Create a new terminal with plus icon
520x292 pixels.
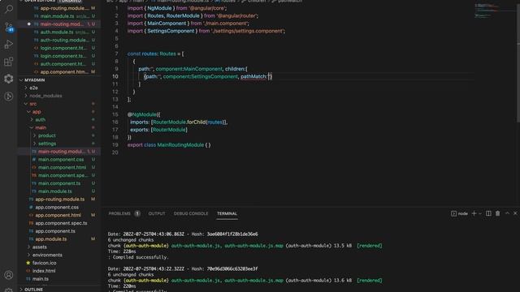point(474,213)
